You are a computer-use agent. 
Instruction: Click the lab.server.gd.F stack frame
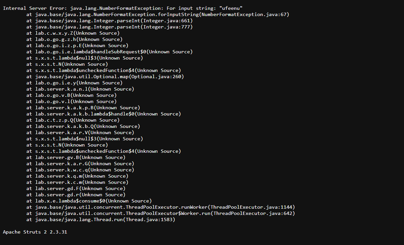[x=76, y=188]
